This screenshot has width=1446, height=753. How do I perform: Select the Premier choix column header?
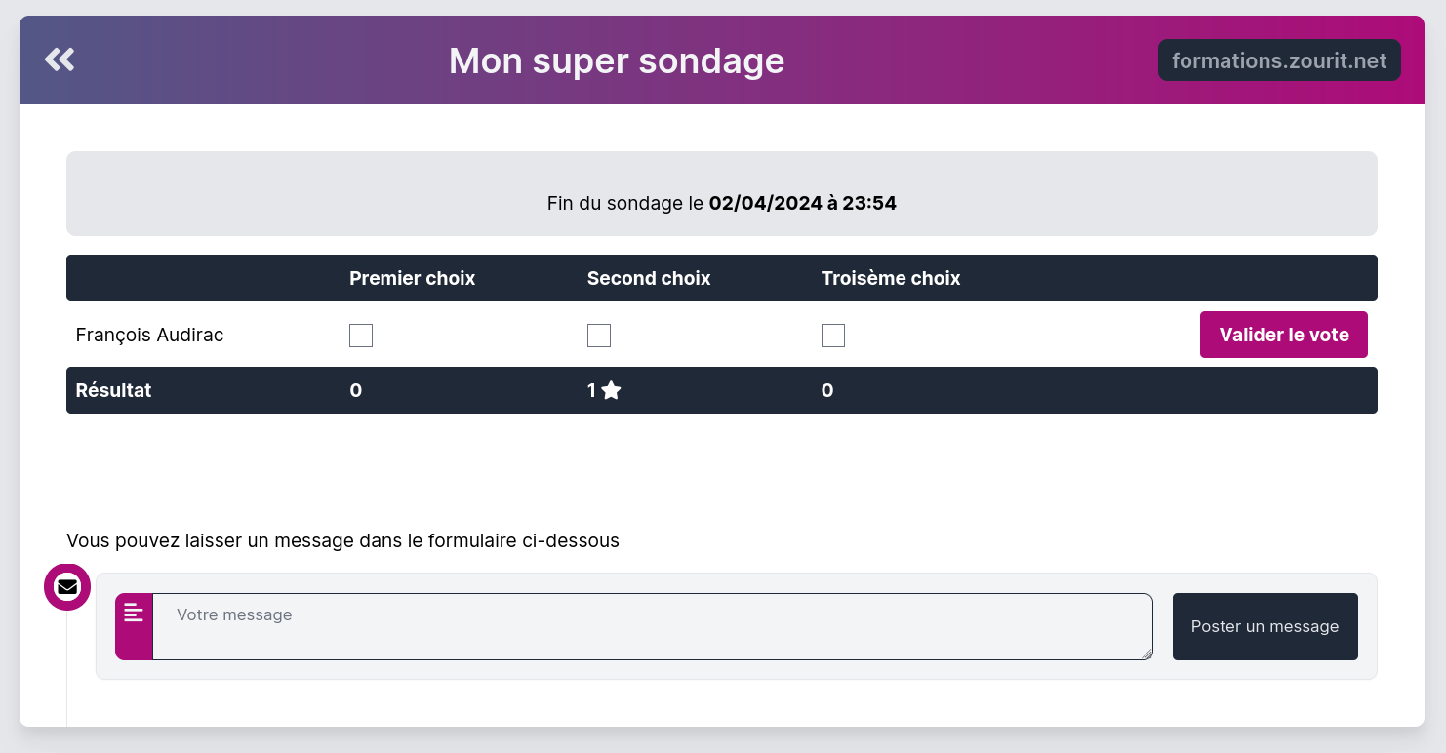coord(412,279)
